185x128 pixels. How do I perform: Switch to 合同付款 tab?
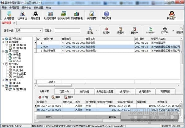pyautogui.click(x=44, y=91)
